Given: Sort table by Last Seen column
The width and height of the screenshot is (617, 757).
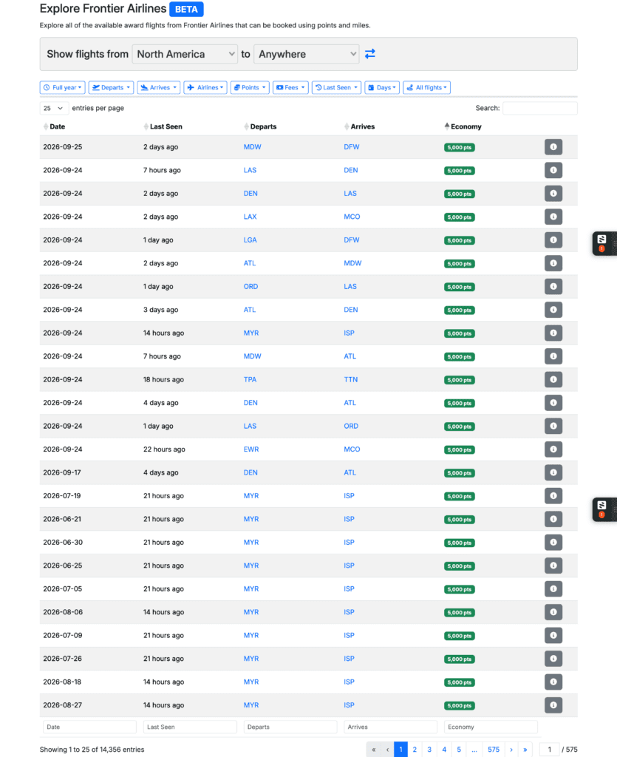Looking at the screenshot, I should click(x=166, y=126).
